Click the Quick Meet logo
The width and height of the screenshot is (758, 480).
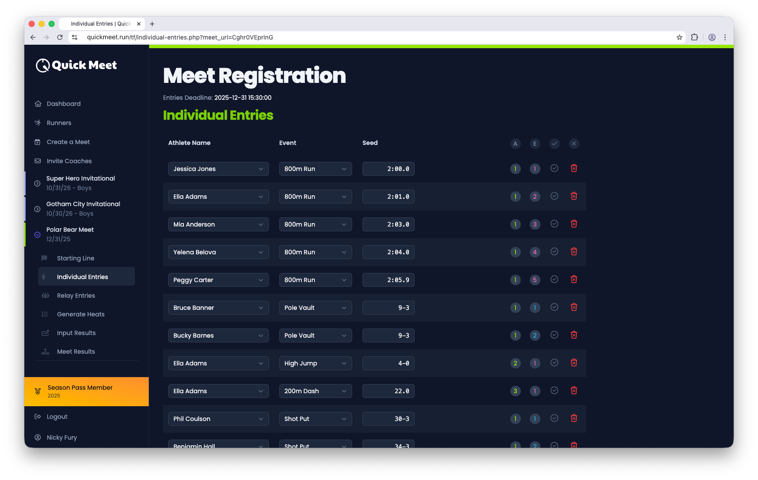pyautogui.click(x=76, y=65)
